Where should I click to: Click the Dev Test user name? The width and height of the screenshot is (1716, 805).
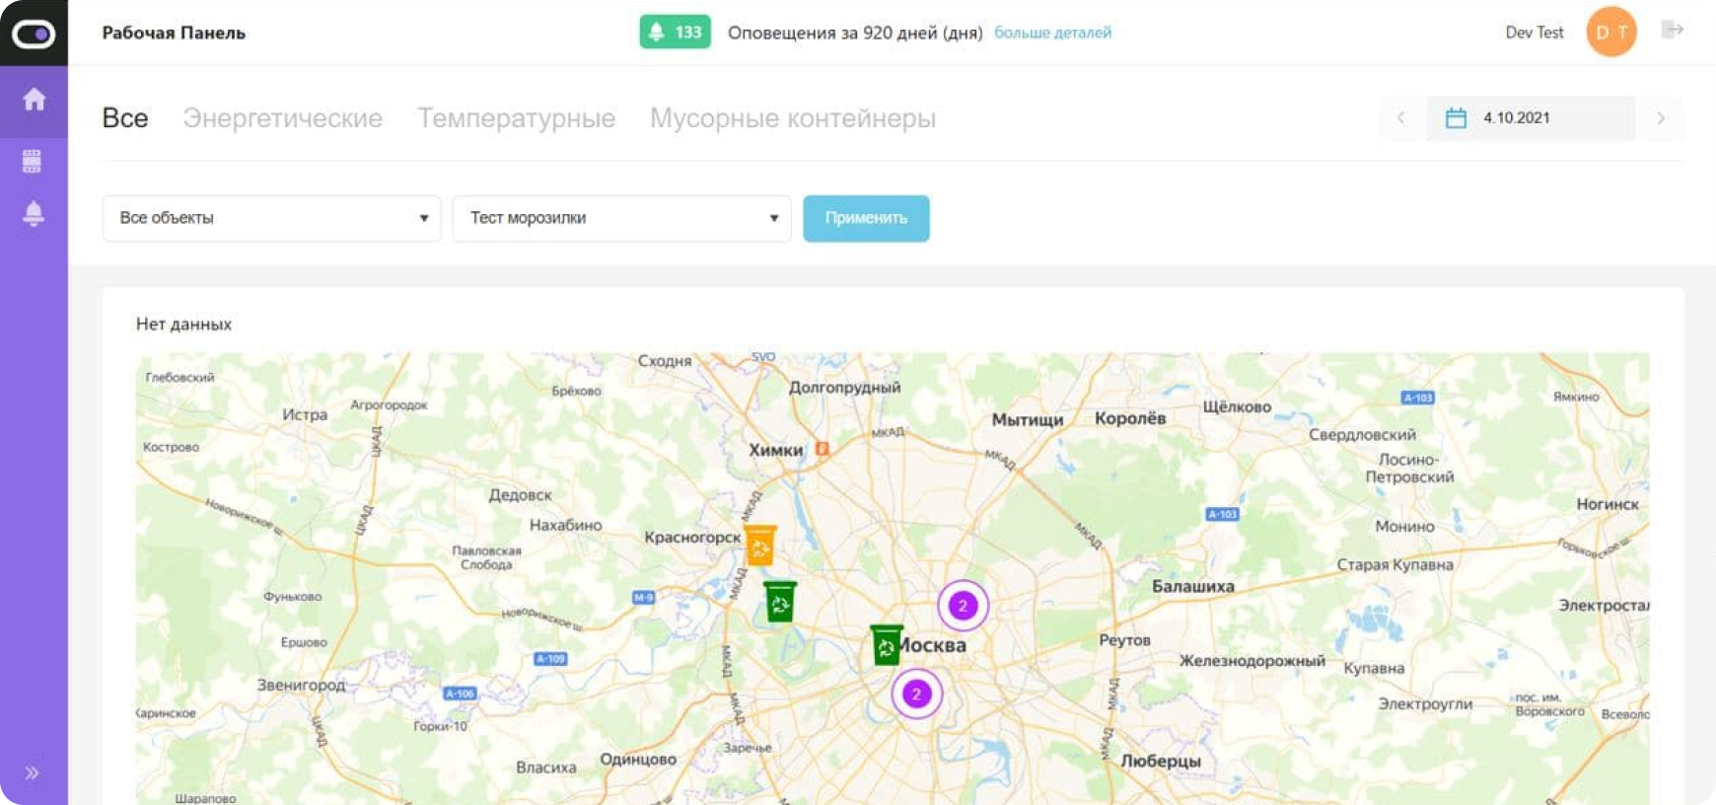[1535, 33]
